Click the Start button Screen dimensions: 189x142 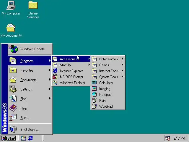click(x=9, y=138)
